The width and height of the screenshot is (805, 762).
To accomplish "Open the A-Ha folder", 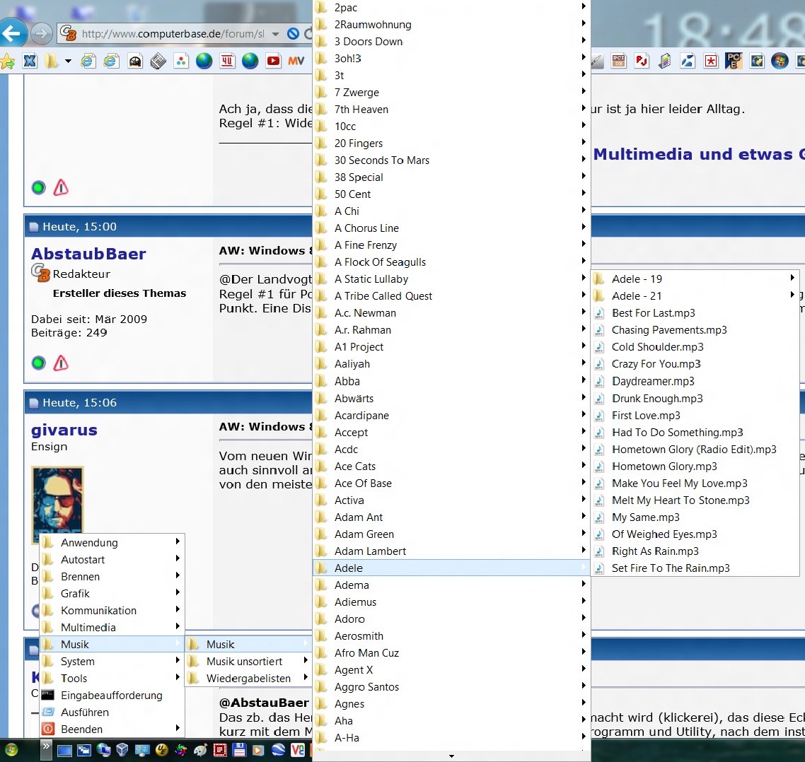I will 451,738.
